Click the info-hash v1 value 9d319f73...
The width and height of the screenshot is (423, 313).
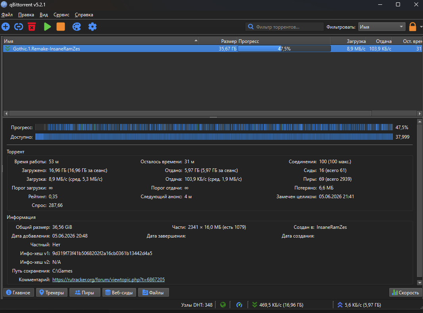pyautogui.click(x=102, y=253)
